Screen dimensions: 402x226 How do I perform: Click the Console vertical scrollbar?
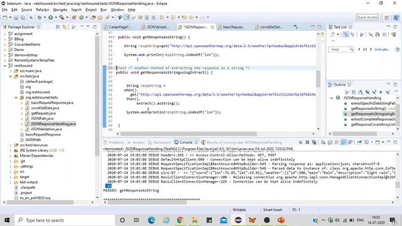tap(398, 185)
